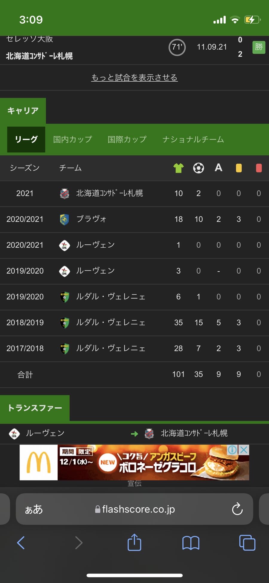Tap the yellow card column icon
269x583 pixels.
point(239,168)
